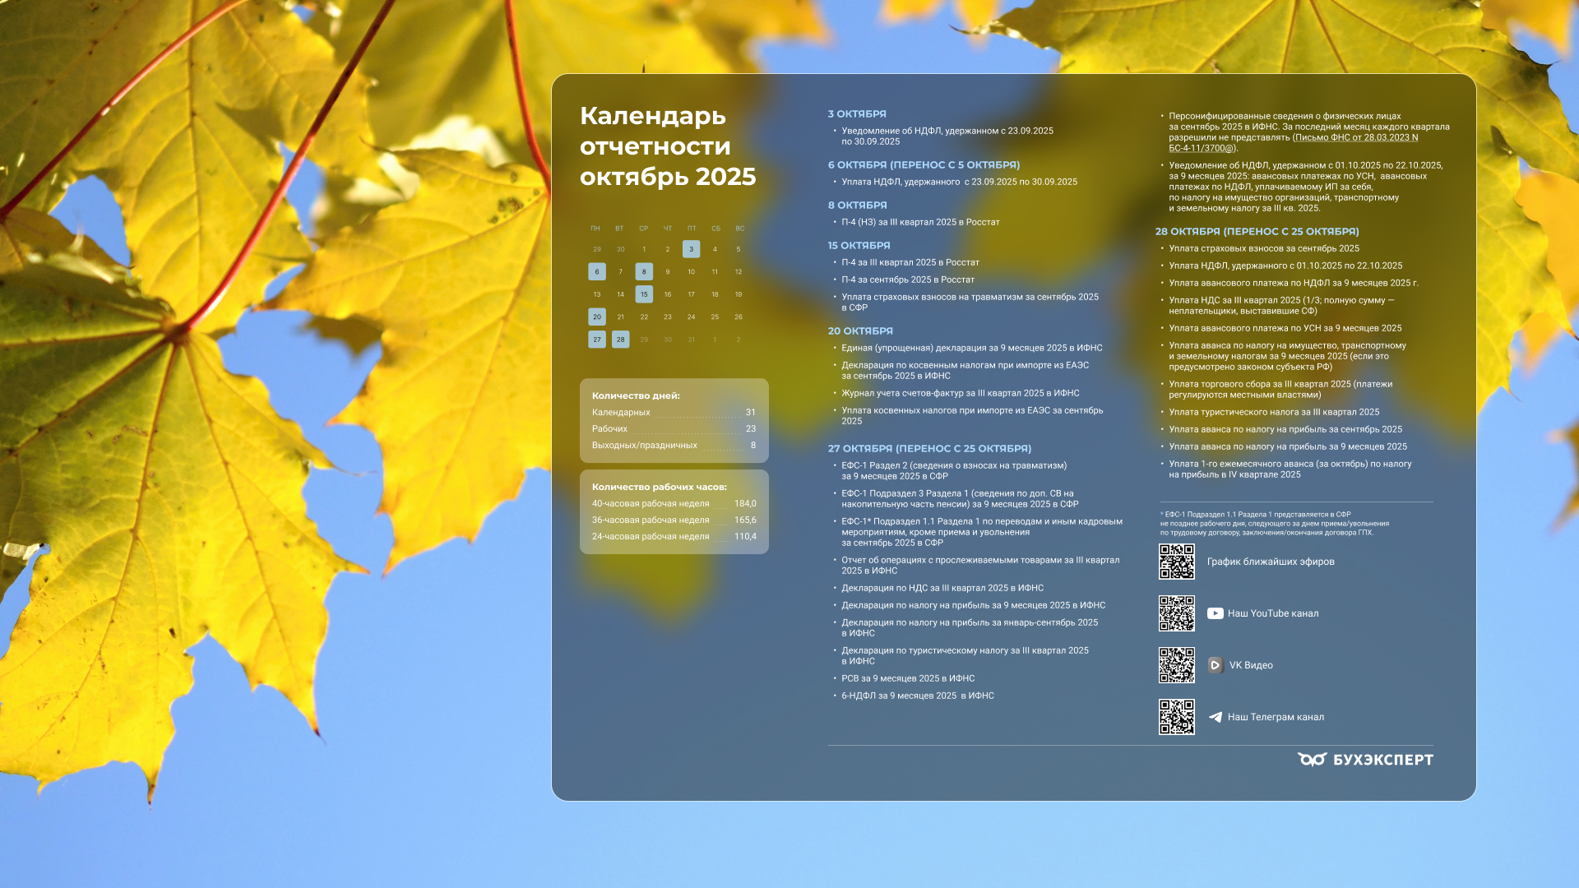The image size is (1579, 888).
Task: Open the Письмо ФНС от 28.03.2023 link
Action: click(x=1355, y=138)
